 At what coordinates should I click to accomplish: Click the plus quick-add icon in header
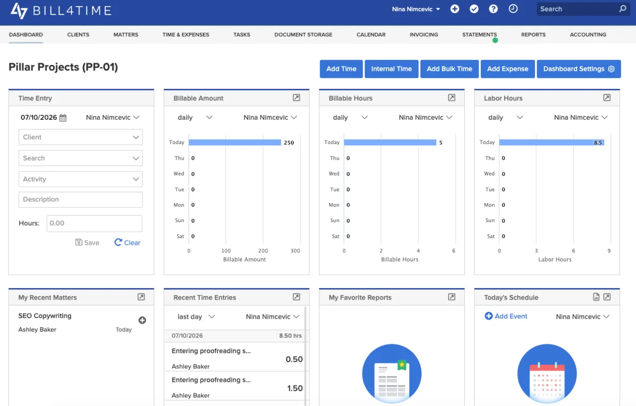[455, 9]
